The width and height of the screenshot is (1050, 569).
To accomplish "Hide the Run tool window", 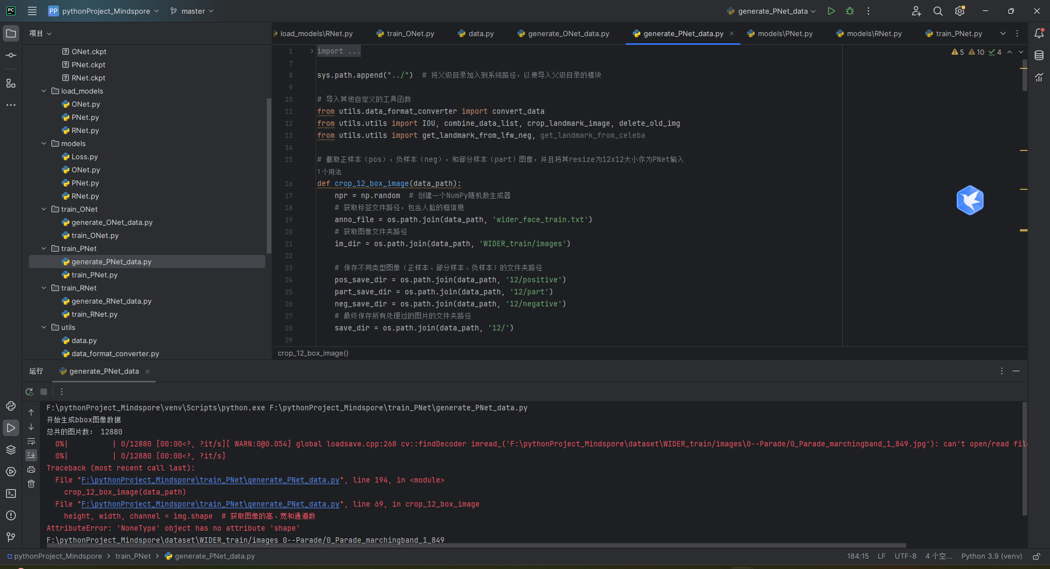I will tap(1016, 371).
